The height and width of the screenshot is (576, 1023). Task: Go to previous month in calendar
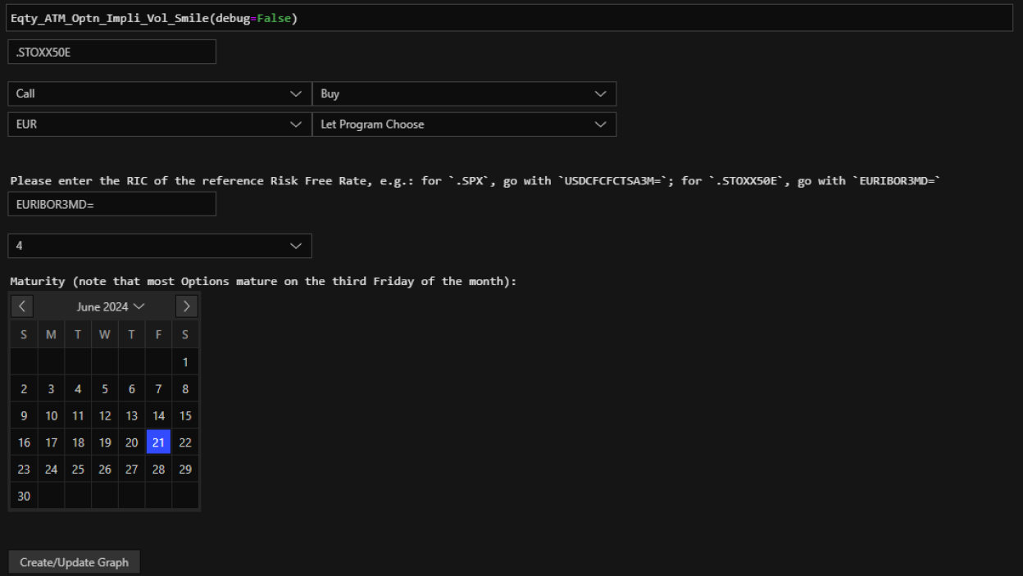(22, 306)
